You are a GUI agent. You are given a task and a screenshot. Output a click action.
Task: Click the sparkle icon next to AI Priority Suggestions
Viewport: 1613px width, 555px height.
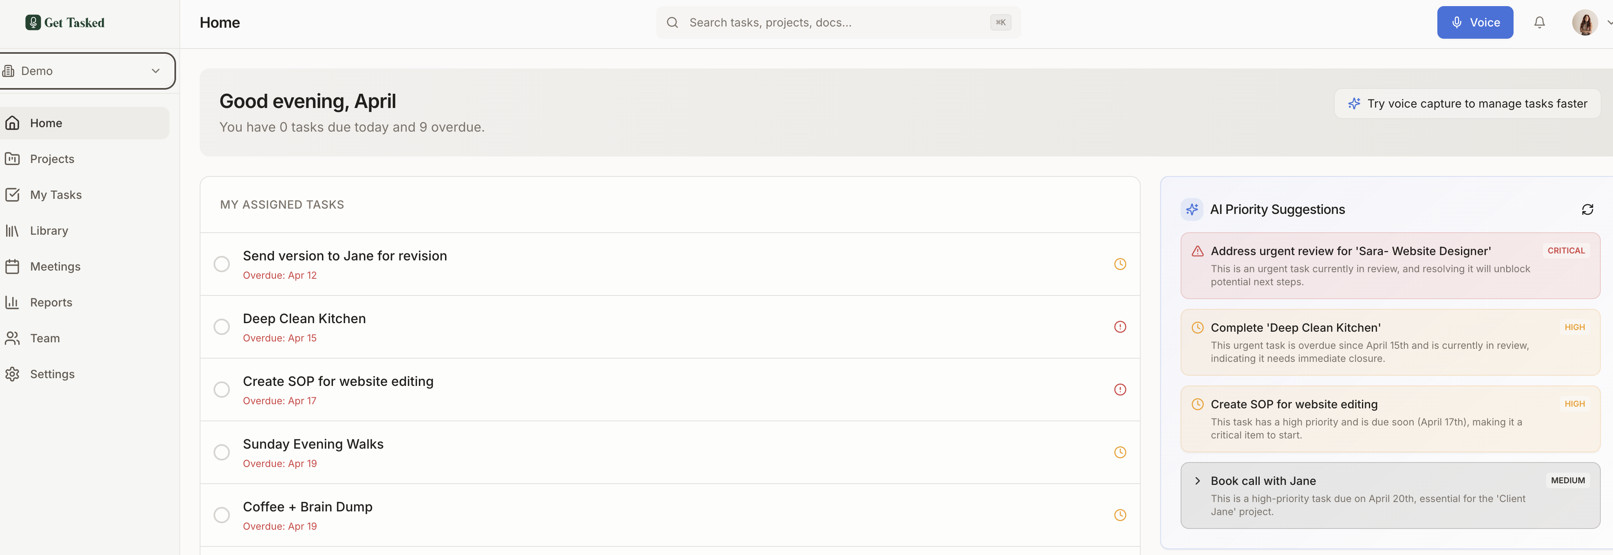[1192, 209]
